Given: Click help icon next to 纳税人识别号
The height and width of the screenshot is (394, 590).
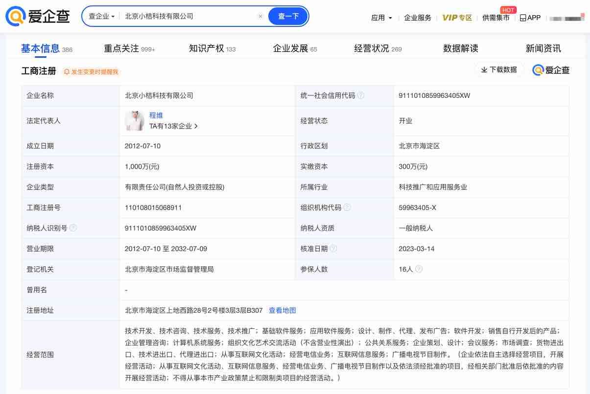Looking at the screenshot, I should click(x=73, y=228).
